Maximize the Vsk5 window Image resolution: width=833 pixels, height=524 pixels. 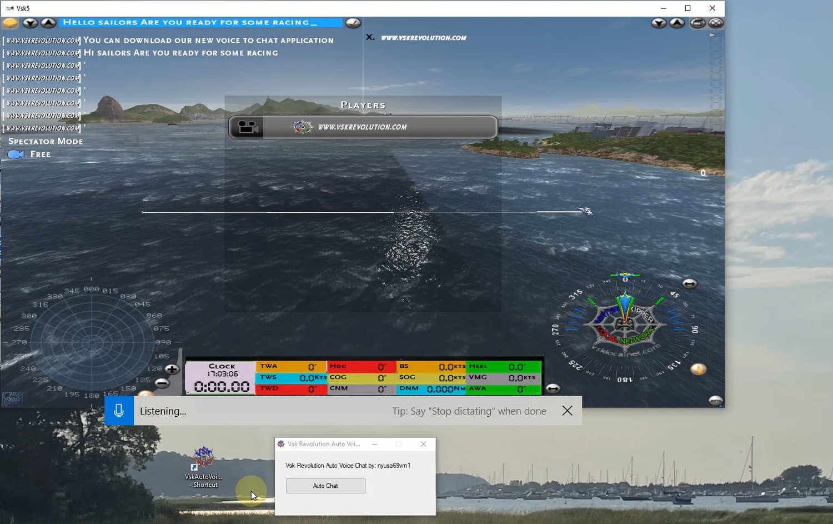click(x=688, y=8)
